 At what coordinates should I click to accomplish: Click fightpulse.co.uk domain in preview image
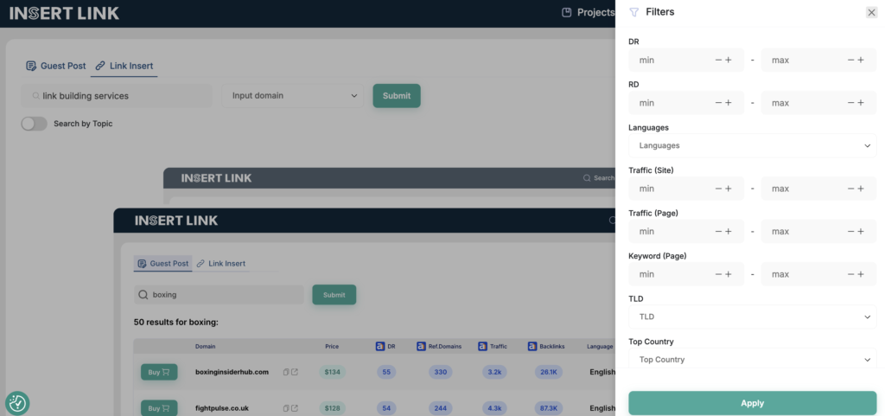222,408
